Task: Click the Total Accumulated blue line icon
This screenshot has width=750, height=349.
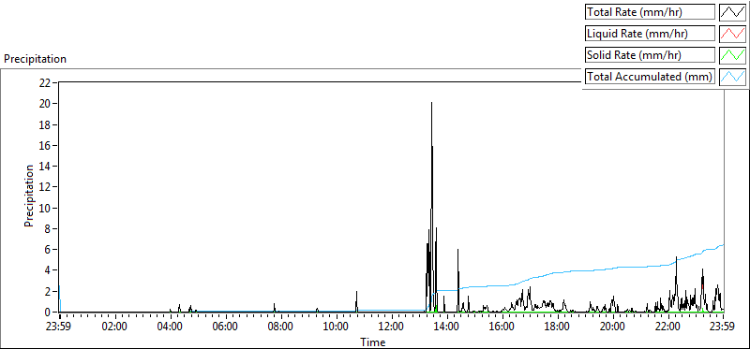Action: click(x=733, y=77)
